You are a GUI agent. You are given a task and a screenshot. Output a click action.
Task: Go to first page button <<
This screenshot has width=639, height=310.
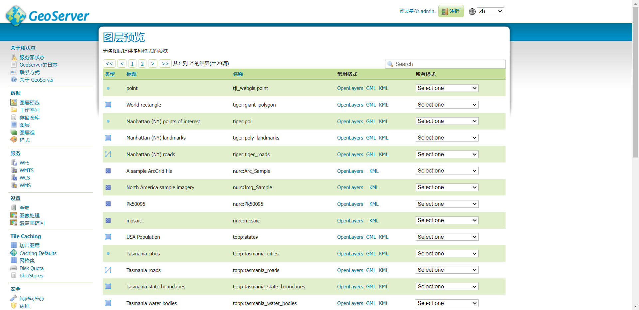pyautogui.click(x=109, y=64)
